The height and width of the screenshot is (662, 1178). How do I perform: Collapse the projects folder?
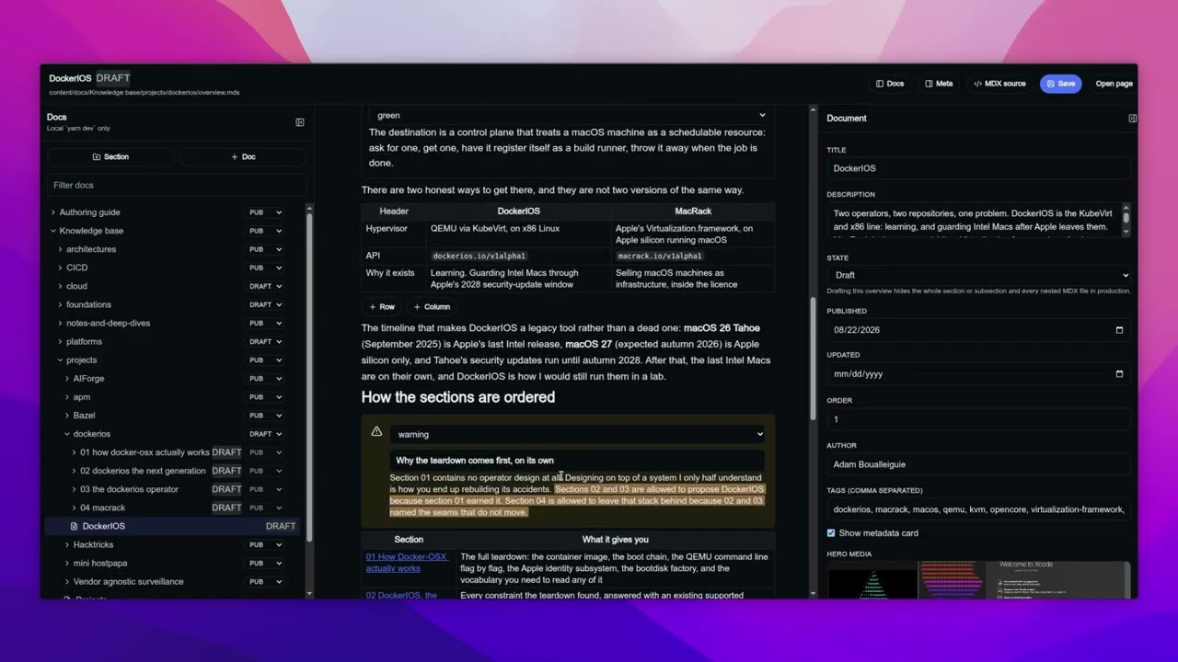[x=60, y=360]
